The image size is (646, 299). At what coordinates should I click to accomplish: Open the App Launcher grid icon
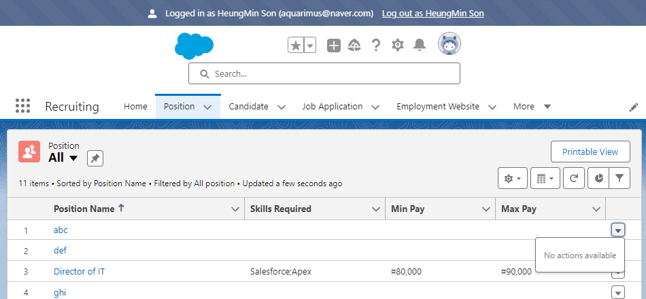click(22, 106)
